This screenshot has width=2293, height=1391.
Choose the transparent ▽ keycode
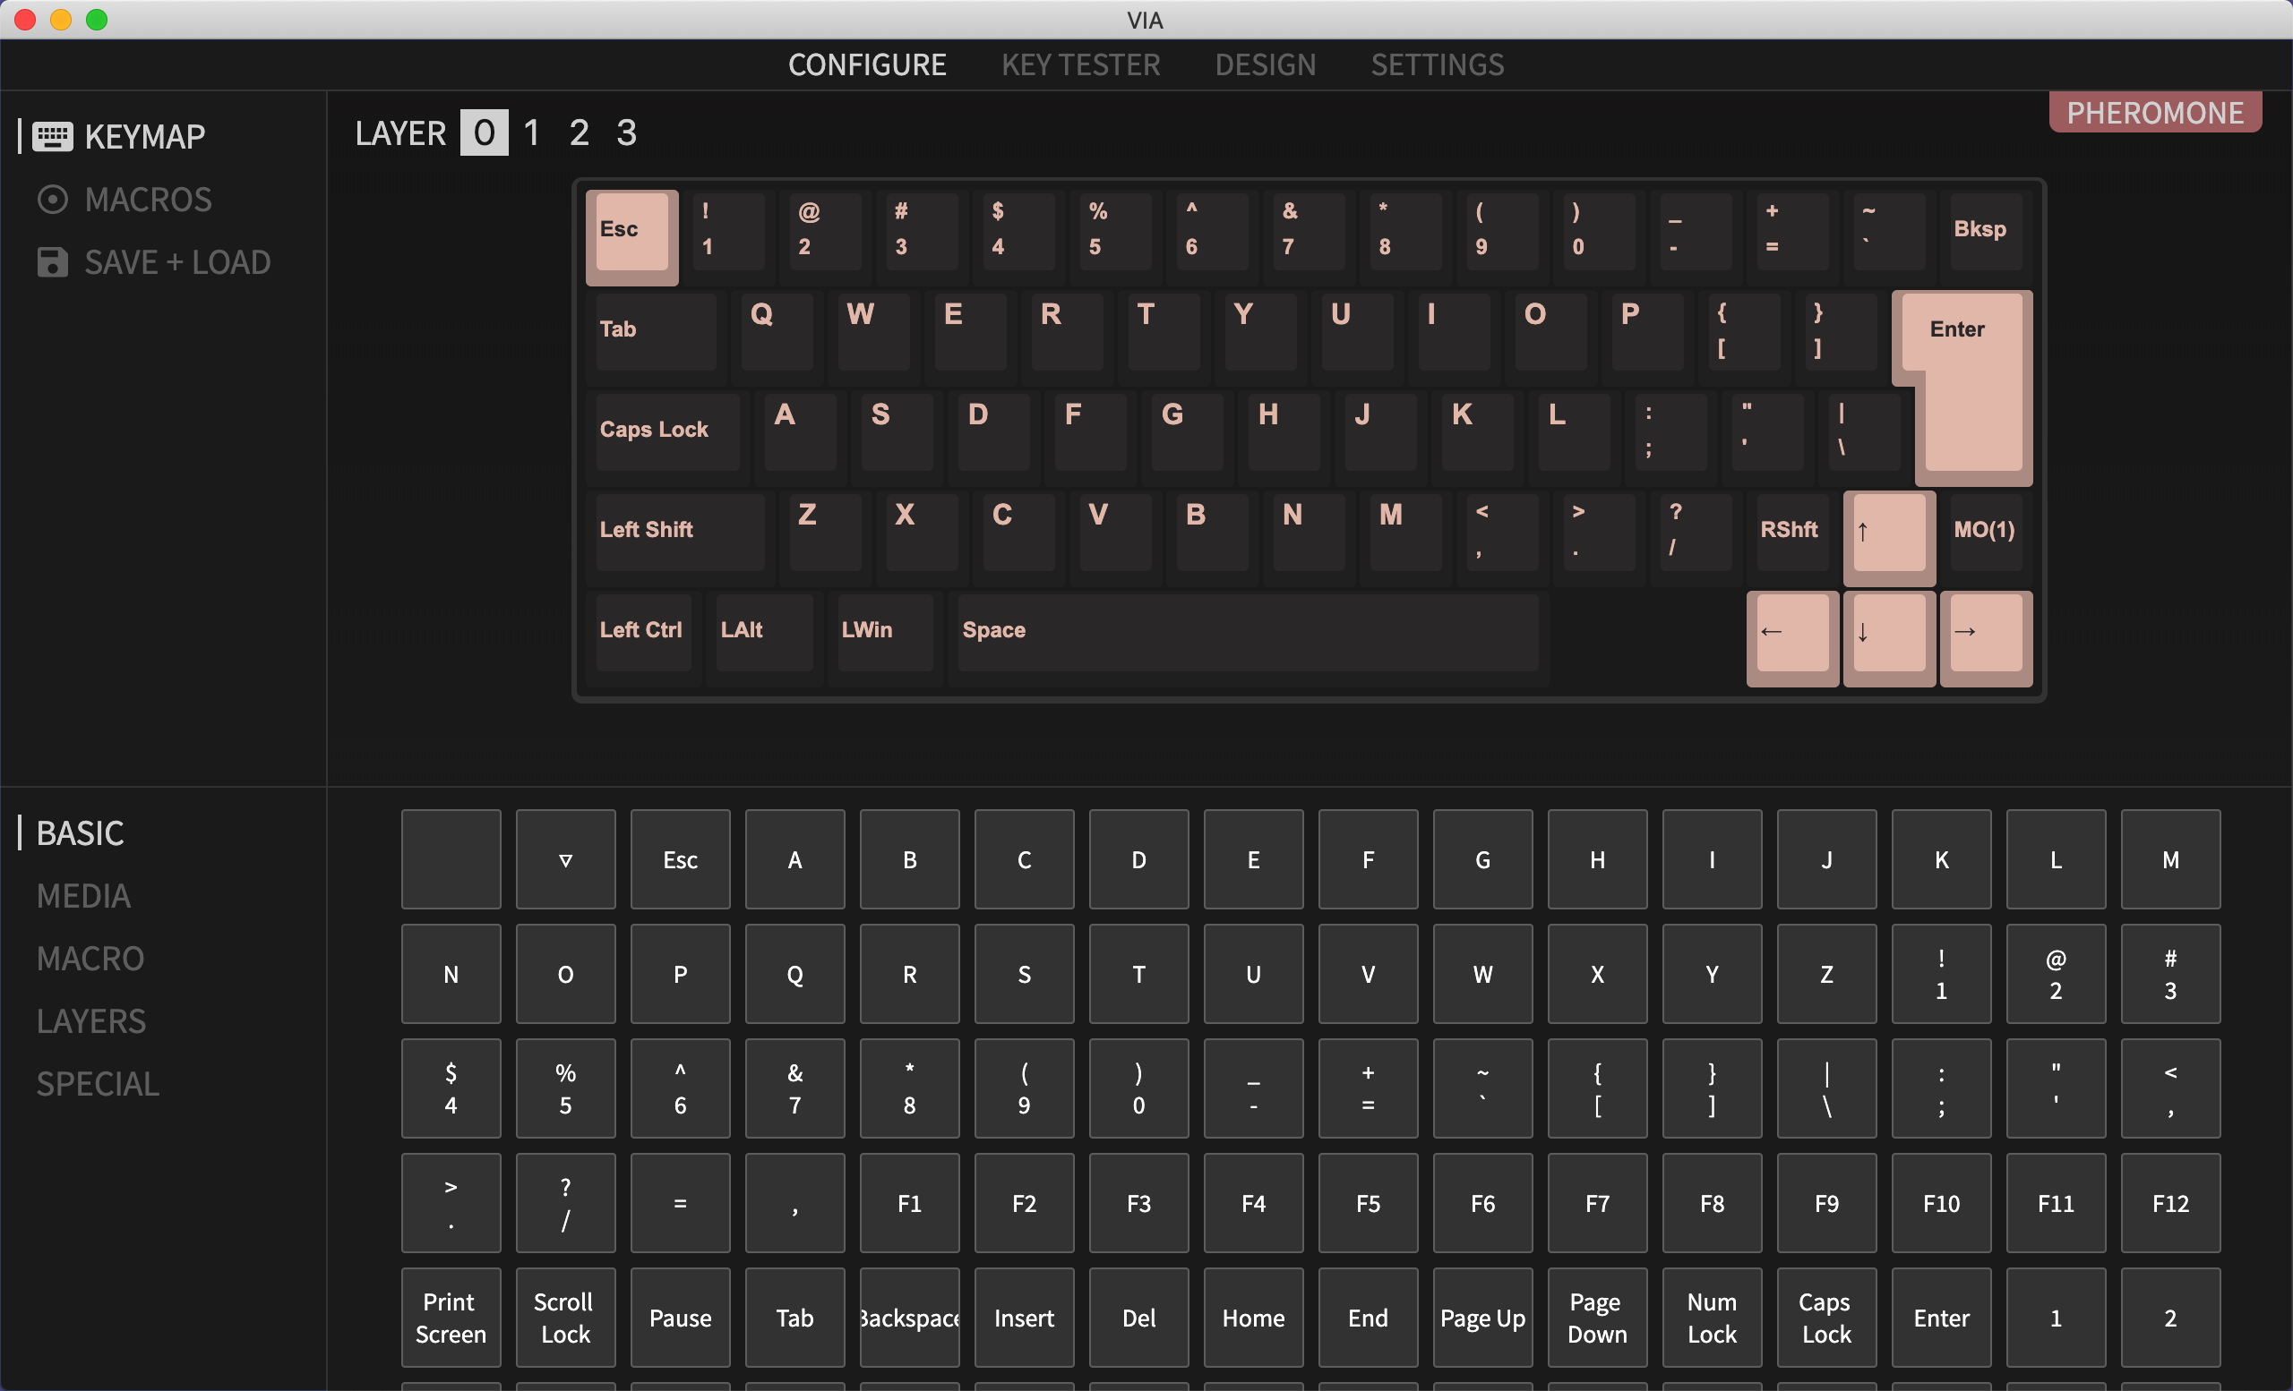[565, 859]
